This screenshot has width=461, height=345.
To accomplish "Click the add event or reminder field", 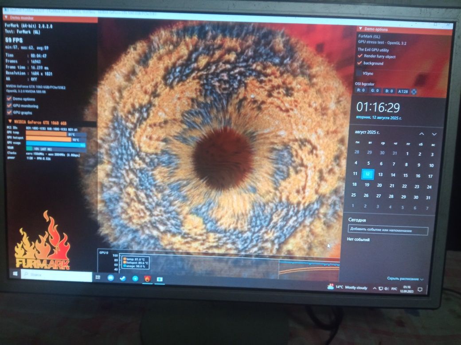I will tap(388, 230).
